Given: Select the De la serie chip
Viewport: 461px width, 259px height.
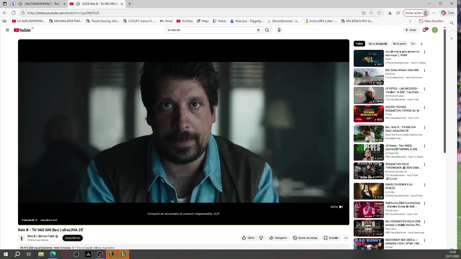Looking at the screenshot, I should click(399, 44).
